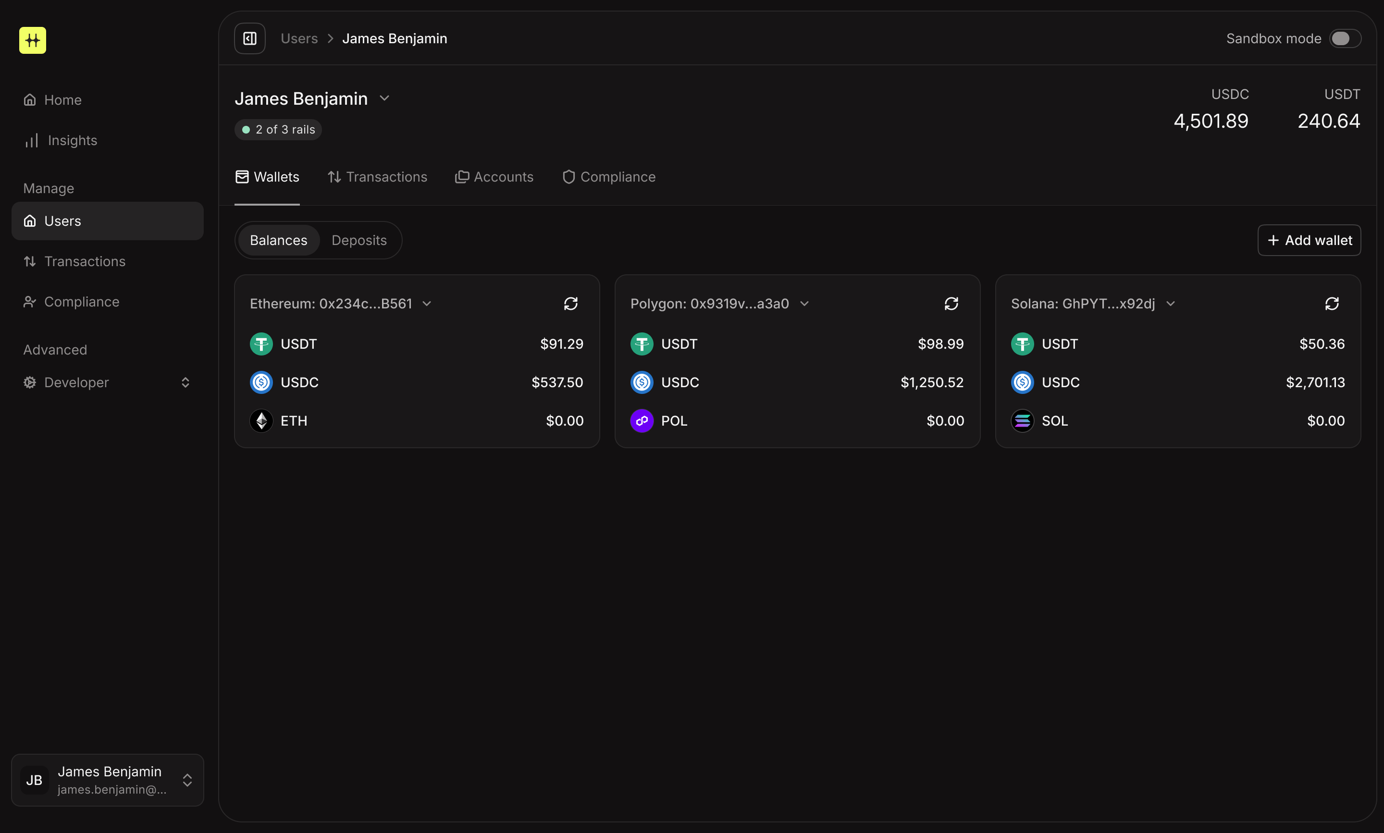Click the Polygon: 0x9319v...a3a0 address label
The height and width of the screenshot is (833, 1384).
pos(710,304)
